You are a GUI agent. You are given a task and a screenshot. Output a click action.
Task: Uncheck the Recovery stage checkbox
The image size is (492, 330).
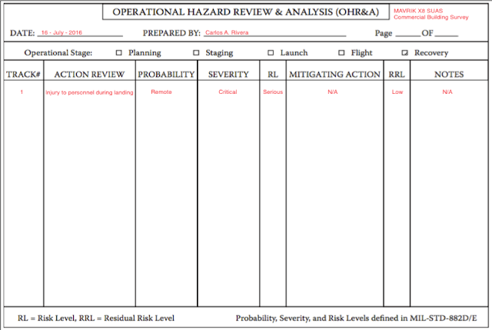pyautogui.click(x=405, y=53)
